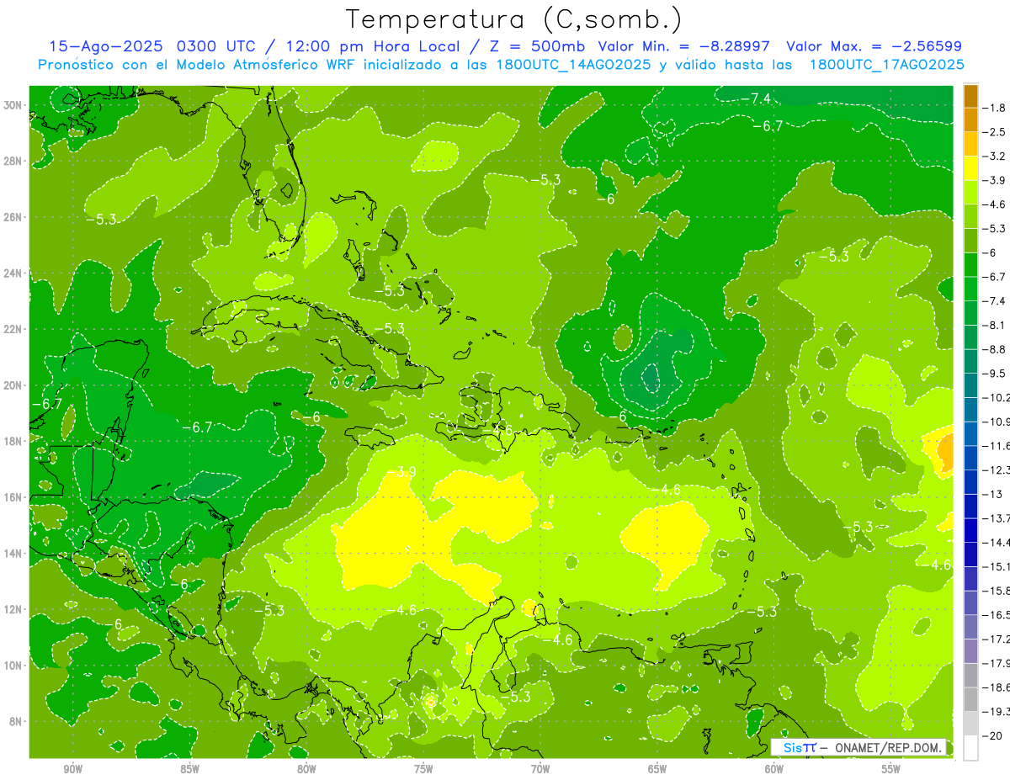
Task: Pick the yellow colorbar swatch between -3.2 and -3.9
Action: tap(970, 168)
